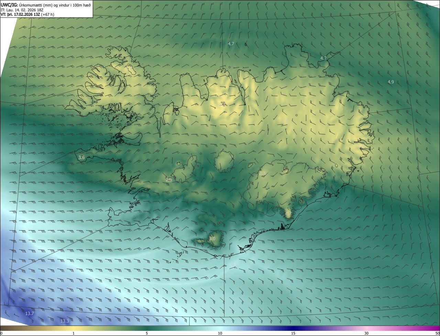
Task: Click the 13.7 value in the southwest corner
Action: click(30, 313)
